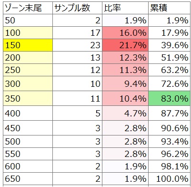Click the green 83.0% cumulative cell
Screen dimensions: 191x187
(x=170, y=98)
